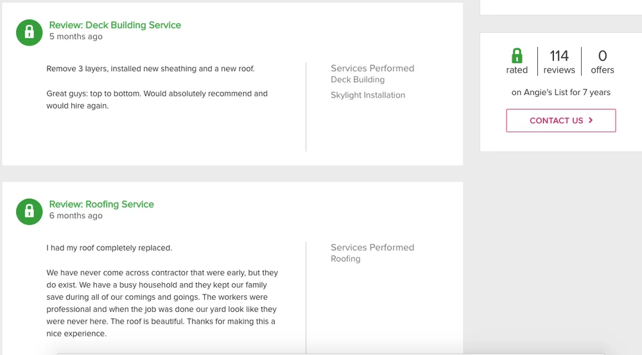
Task: Select the Deck Building service performed entry
Action: 358,80
